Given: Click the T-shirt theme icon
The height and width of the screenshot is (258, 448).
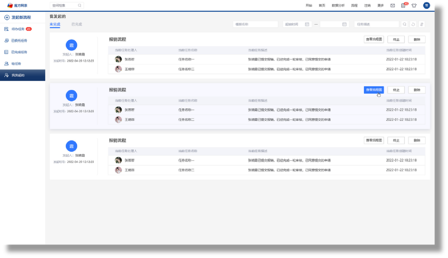Looking at the screenshot, I should [414, 5].
